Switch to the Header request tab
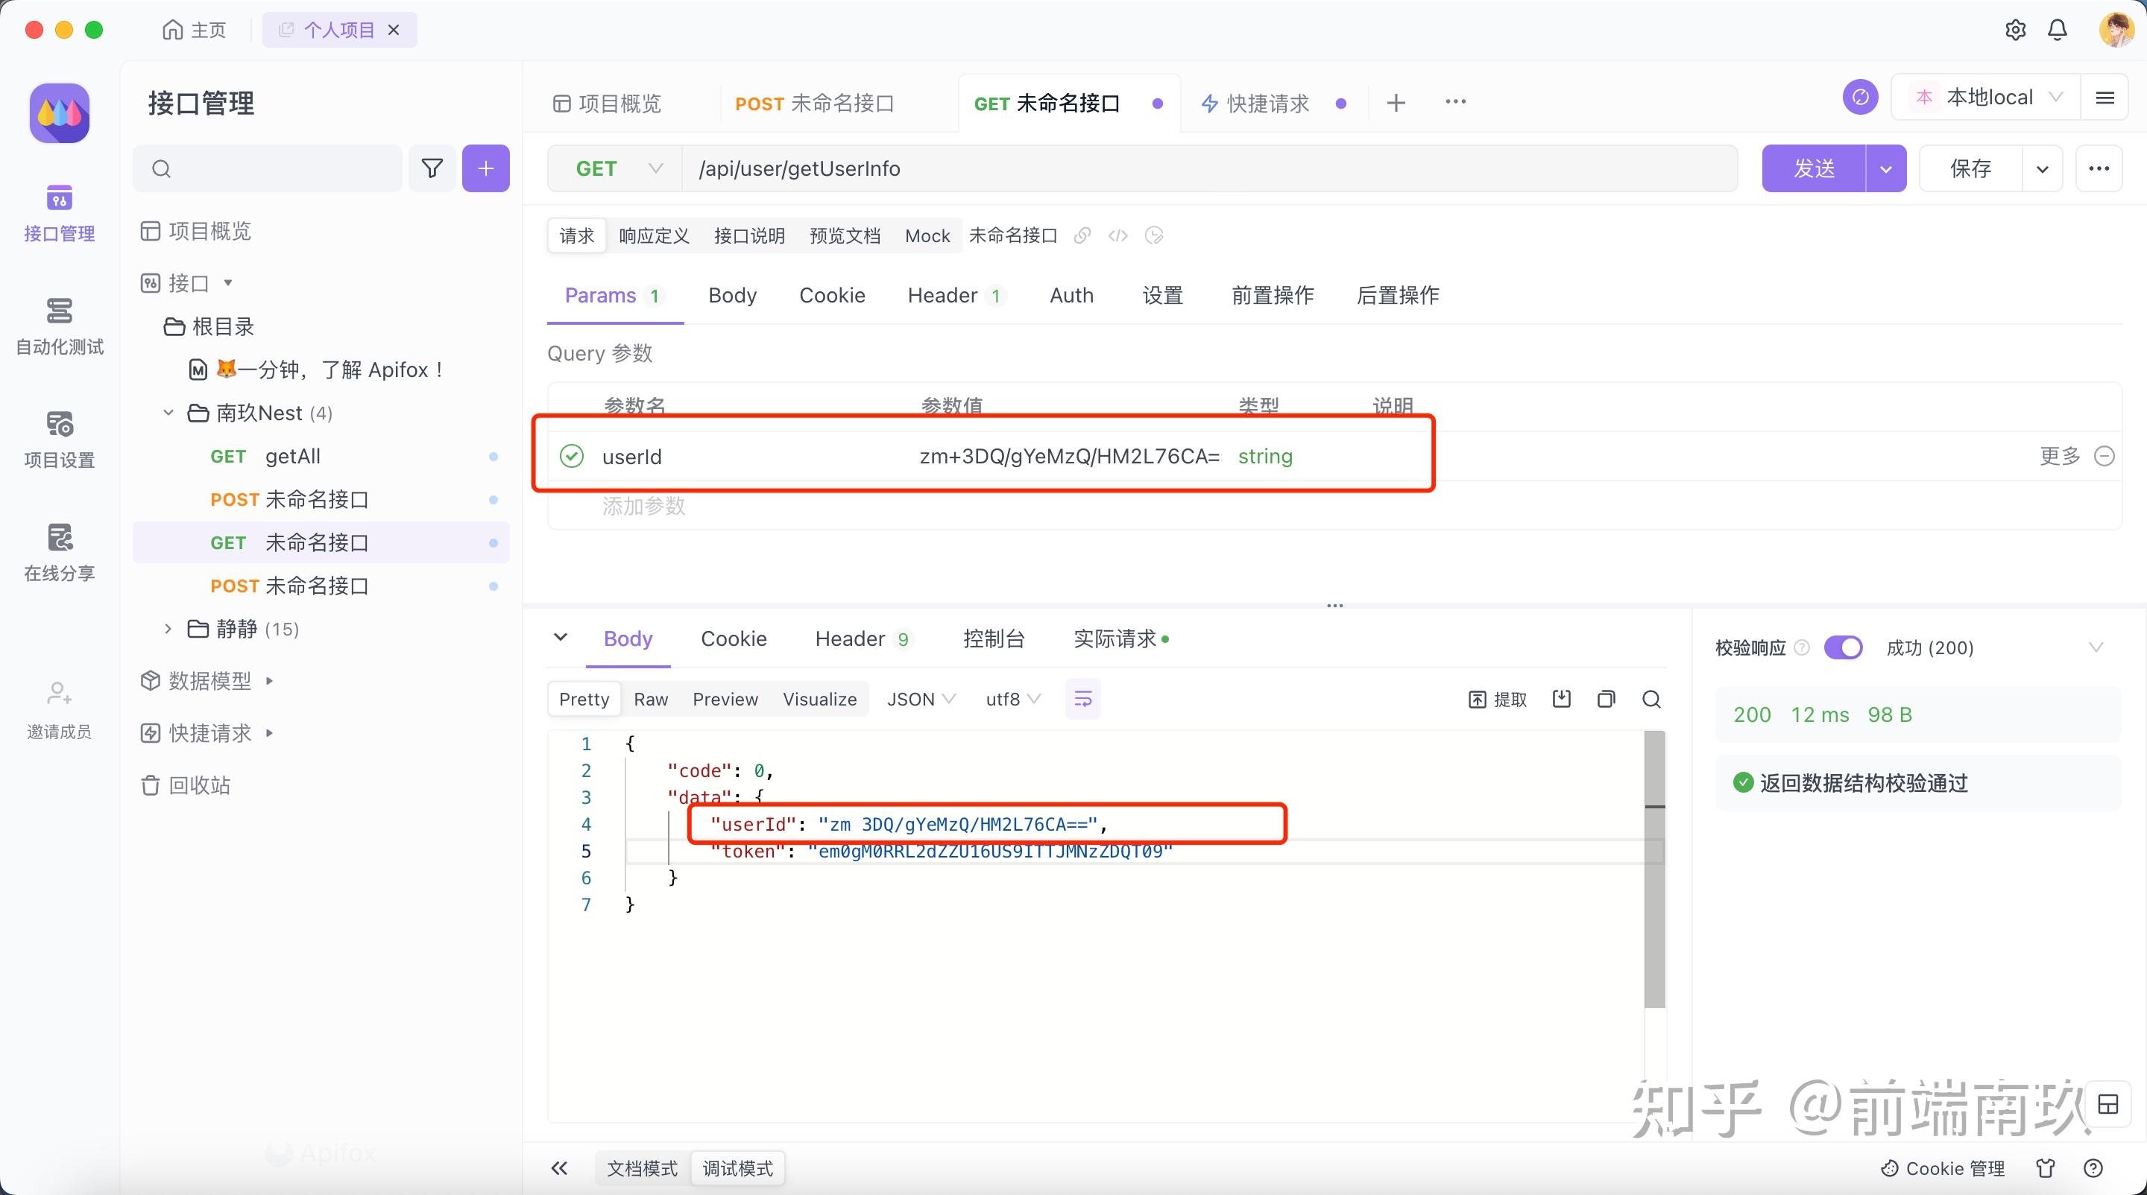The width and height of the screenshot is (2147, 1195). tap(956, 296)
